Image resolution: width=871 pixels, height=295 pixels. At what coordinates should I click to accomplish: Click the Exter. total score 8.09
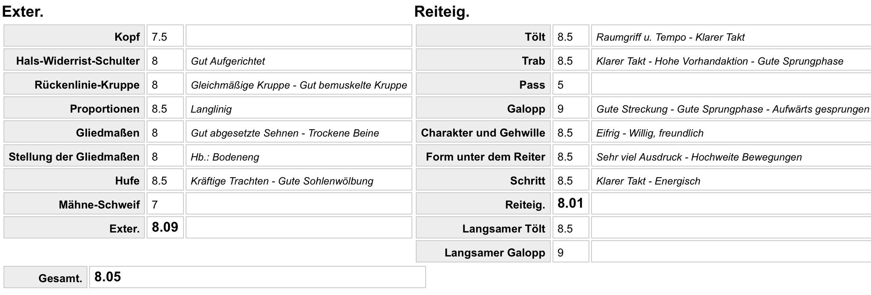(x=165, y=228)
